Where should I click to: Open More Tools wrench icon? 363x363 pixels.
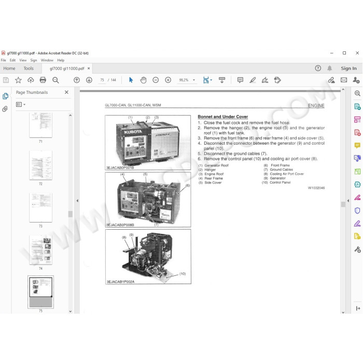coord(357,249)
